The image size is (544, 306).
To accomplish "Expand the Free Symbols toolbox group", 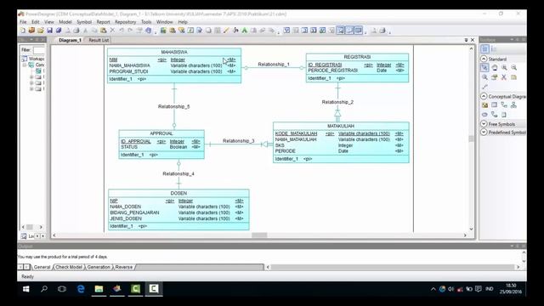I will [484, 124].
